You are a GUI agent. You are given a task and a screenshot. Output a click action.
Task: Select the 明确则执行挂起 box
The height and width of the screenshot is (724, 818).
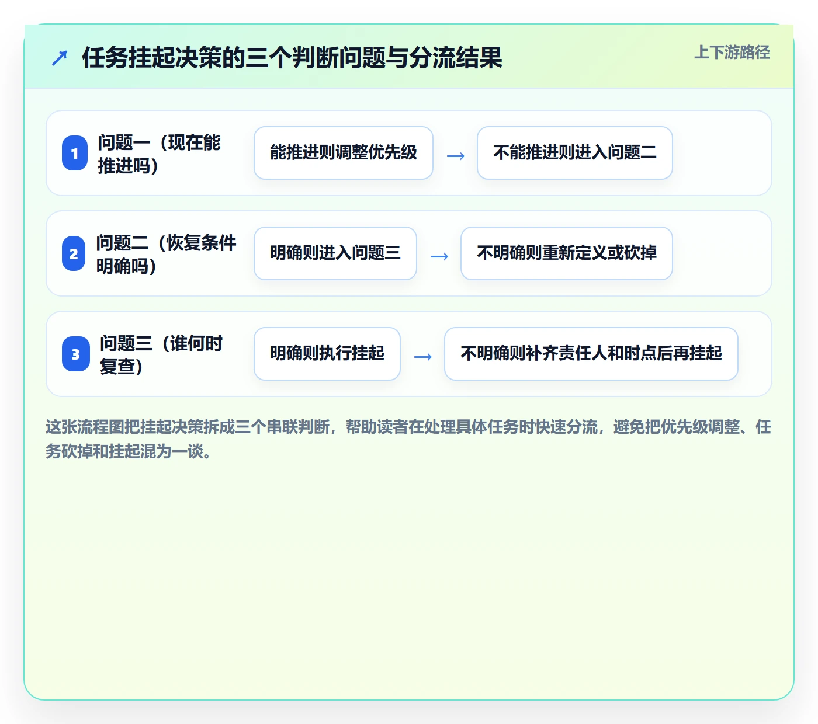327,354
